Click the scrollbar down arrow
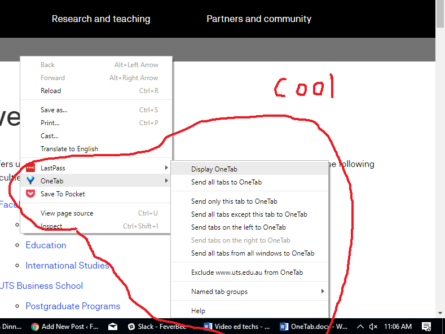The image size is (445, 334). click(440, 313)
